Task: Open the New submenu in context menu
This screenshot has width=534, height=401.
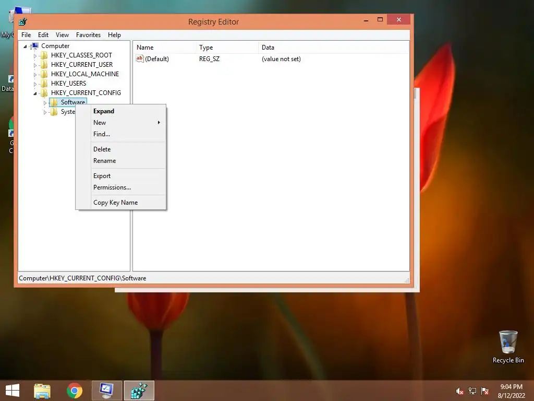Action: (121, 122)
